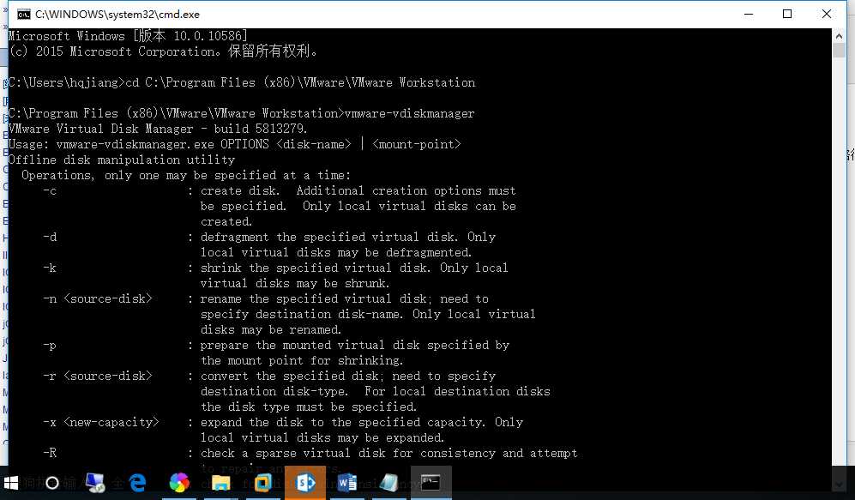Click the "-k" option text
The width and height of the screenshot is (855, 500).
point(50,268)
